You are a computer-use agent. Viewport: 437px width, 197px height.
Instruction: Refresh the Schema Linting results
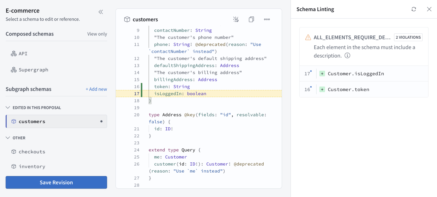click(x=414, y=9)
